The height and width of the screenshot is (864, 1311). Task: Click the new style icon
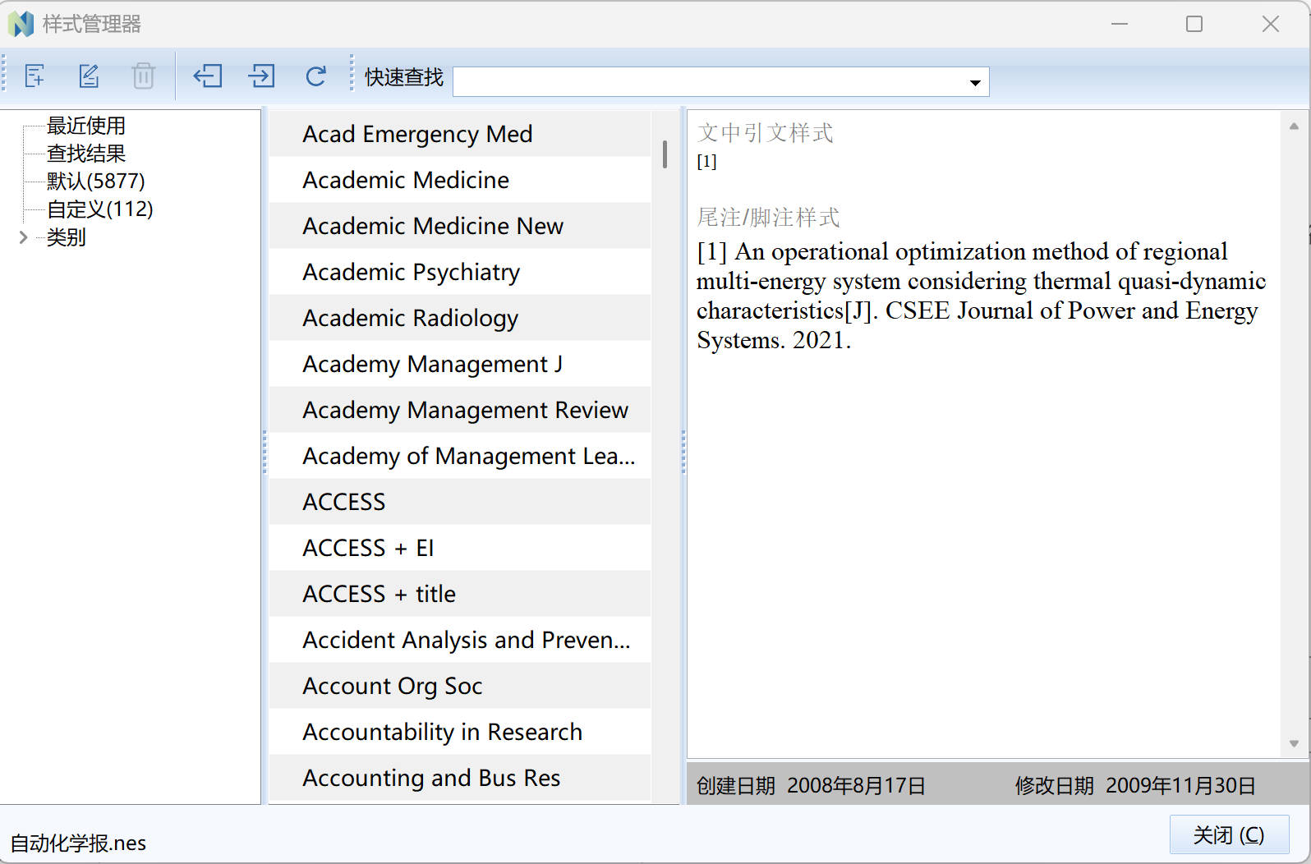[x=34, y=76]
